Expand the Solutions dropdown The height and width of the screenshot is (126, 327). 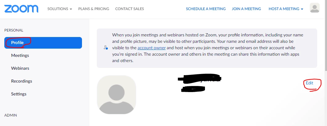(x=59, y=9)
